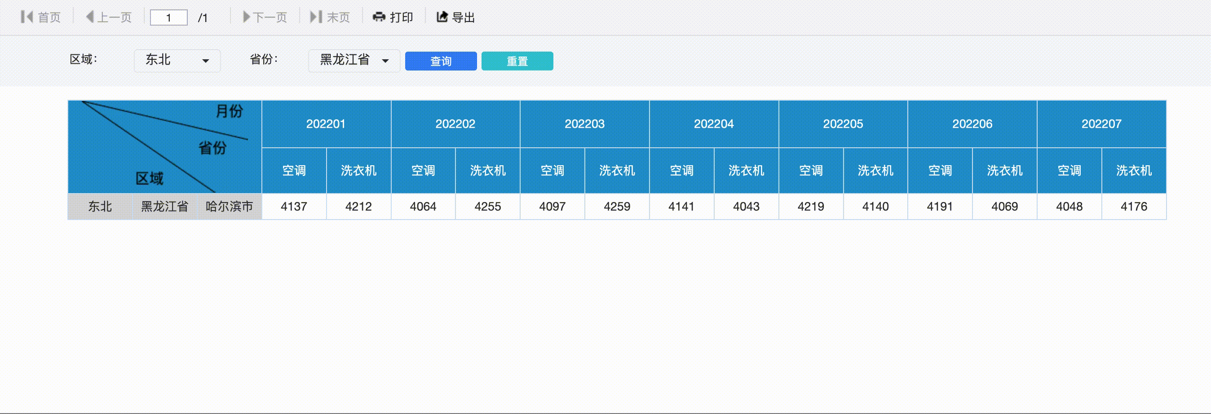Select cell value 4140
This screenshot has height=414, width=1211.
pyautogui.click(x=875, y=206)
